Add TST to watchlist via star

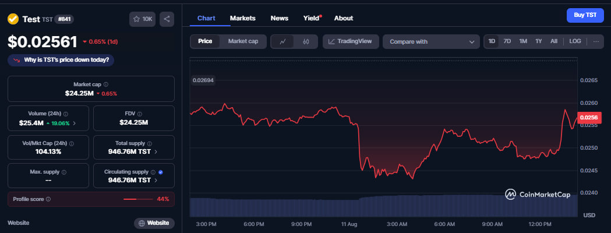click(142, 19)
